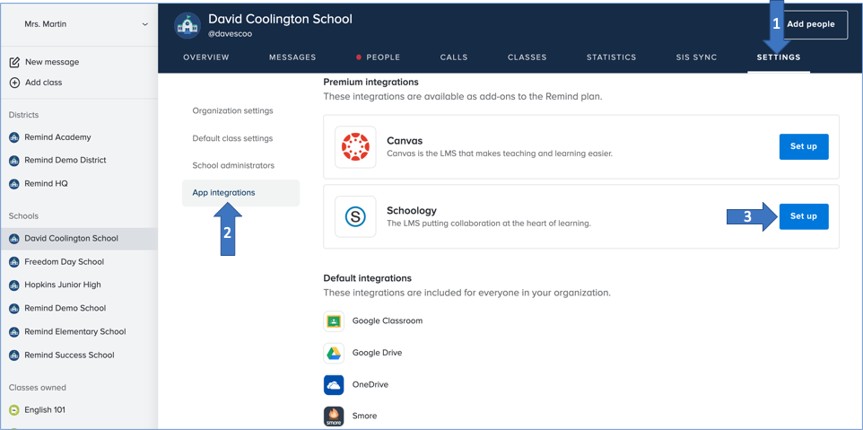
Task: Click the New message compose icon
Action: tap(15, 62)
